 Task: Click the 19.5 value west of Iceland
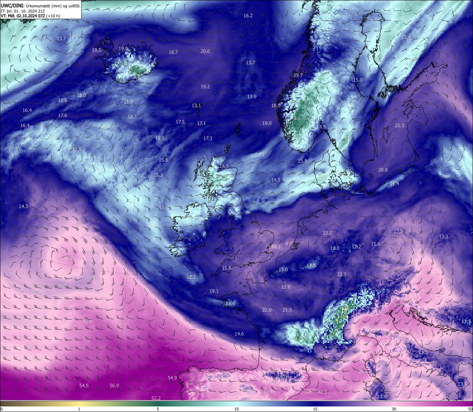coord(97,50)
